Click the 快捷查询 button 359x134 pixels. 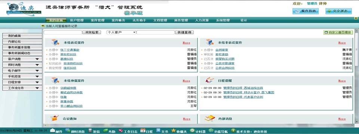coord(184,32)
